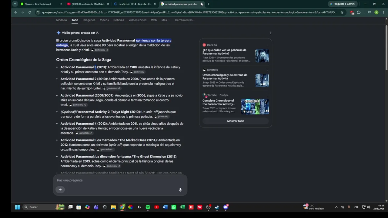This screenshot has width=388, height=218.
Task: Switch the ESP keyboard language indicator
Action: pos(356,207)
